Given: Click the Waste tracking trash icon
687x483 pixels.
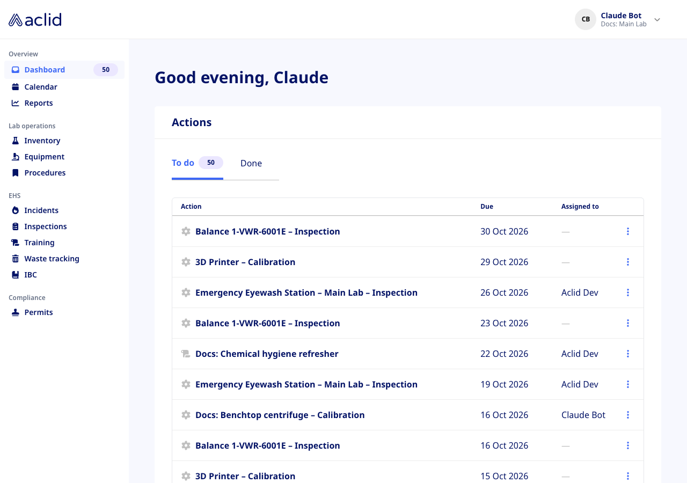Looking at the screenshot, I should point(16,259).
